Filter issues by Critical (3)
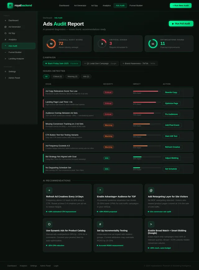 [x=58, y=76]
